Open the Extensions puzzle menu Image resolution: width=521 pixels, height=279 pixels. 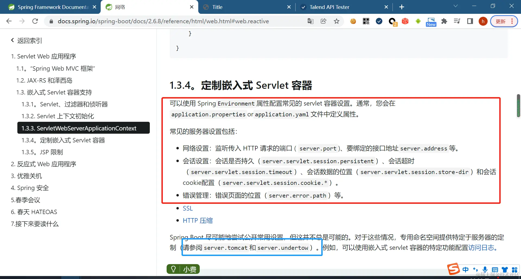click(x=444, y=21)
